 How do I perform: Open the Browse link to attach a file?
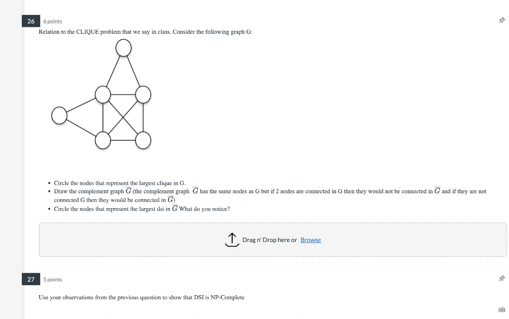point(311,239)
